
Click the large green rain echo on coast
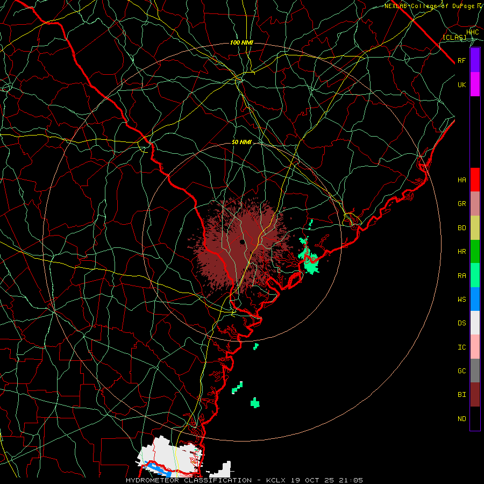tap(310, 261)
